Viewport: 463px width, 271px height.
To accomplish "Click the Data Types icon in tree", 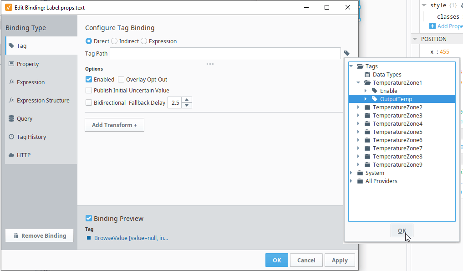I will 367,75.
